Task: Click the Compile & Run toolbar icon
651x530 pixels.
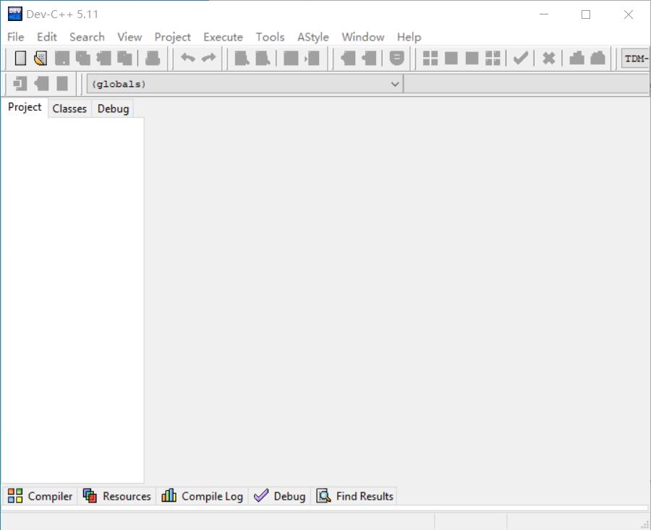Action: [x=472, y=58]
